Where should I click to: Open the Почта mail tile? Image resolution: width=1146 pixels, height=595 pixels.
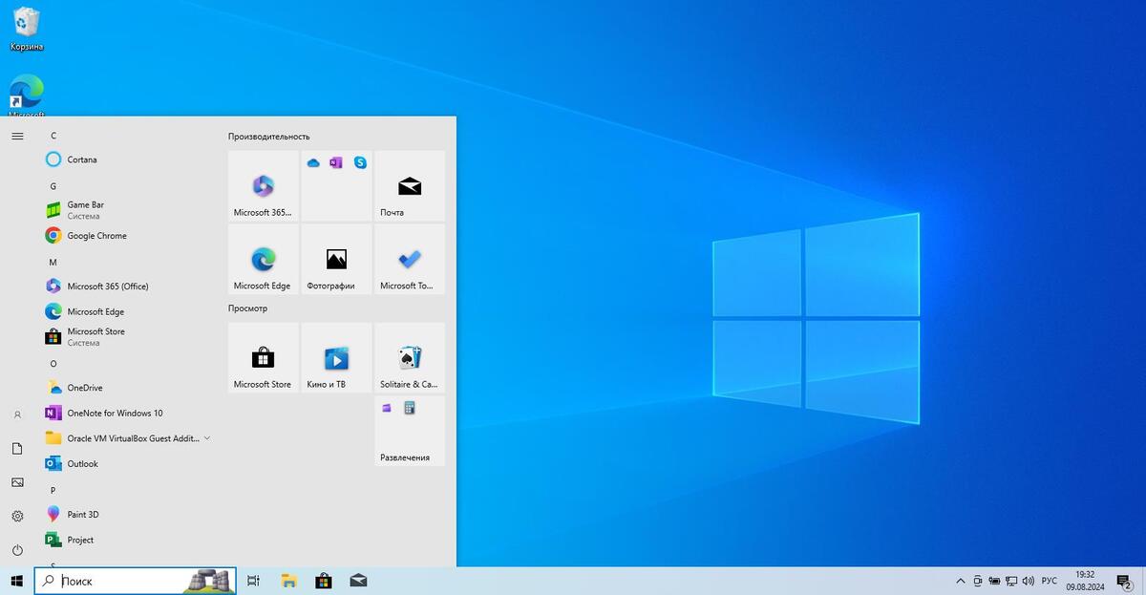(410, 185)
